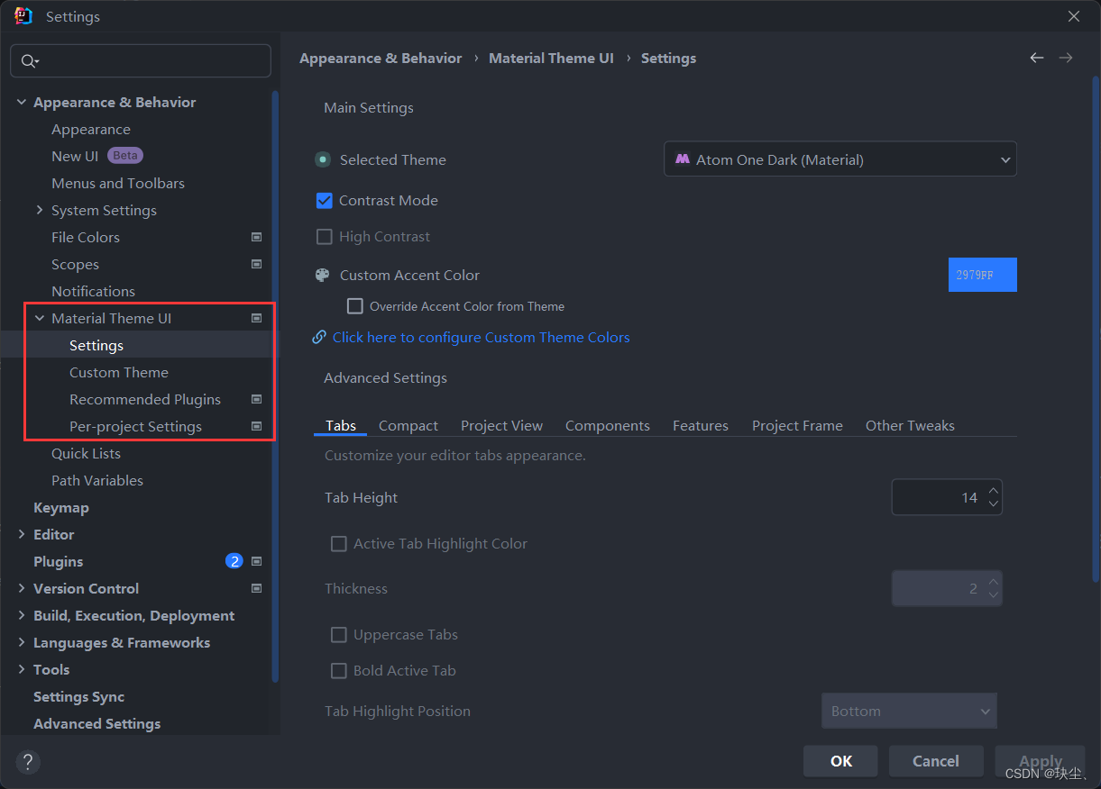Click the File Colors project-level icon
The width and height of the screenshot is (1101, 789).
click(256, 237)
